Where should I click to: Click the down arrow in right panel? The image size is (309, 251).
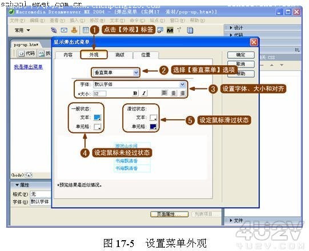tap(282, 65)
